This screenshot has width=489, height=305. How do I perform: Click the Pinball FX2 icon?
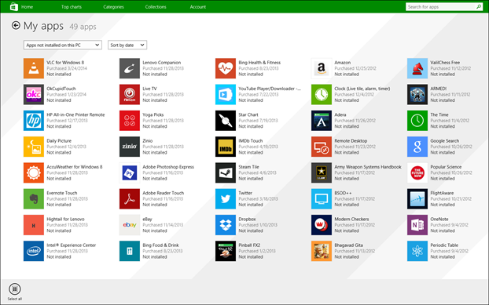(226, 251)
